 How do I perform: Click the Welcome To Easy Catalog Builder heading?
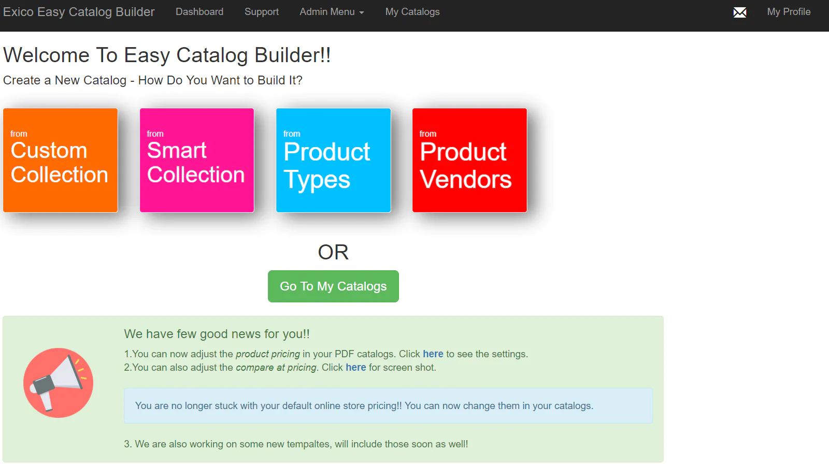pyautogui.click(x=167, y=55)
